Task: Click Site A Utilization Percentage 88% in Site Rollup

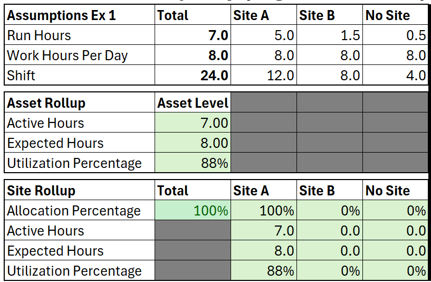Action: tap(264, 270)
